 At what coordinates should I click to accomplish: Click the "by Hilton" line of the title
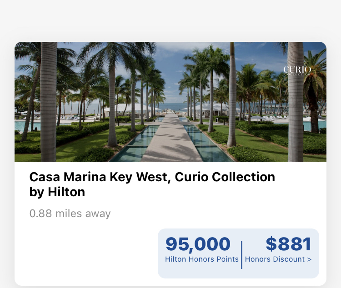click(57, 192)
